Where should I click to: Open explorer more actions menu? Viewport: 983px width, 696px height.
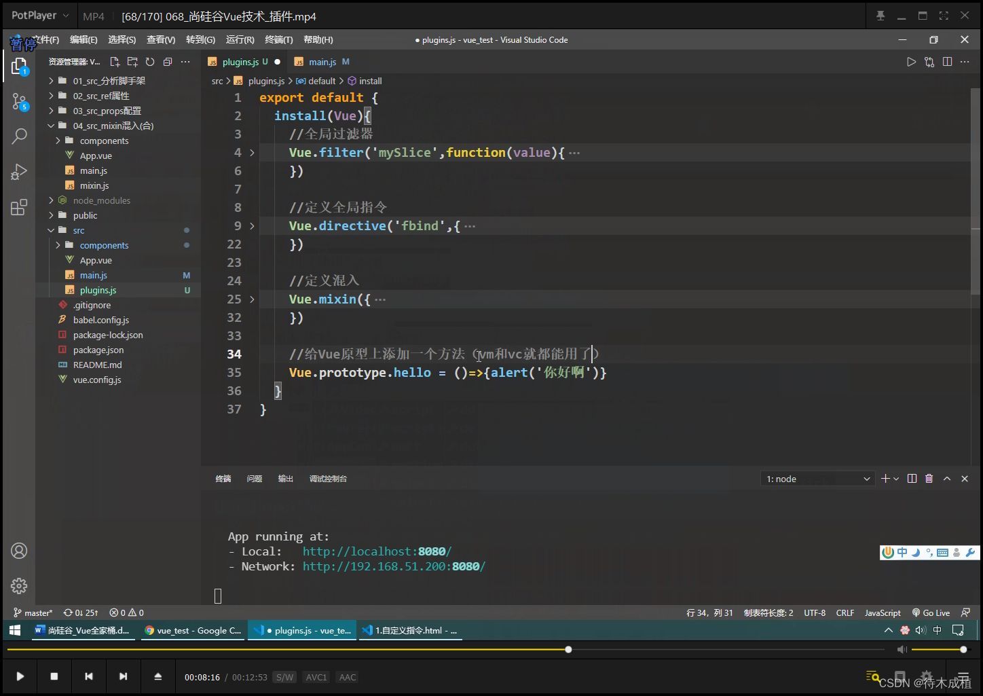point(185,62)
